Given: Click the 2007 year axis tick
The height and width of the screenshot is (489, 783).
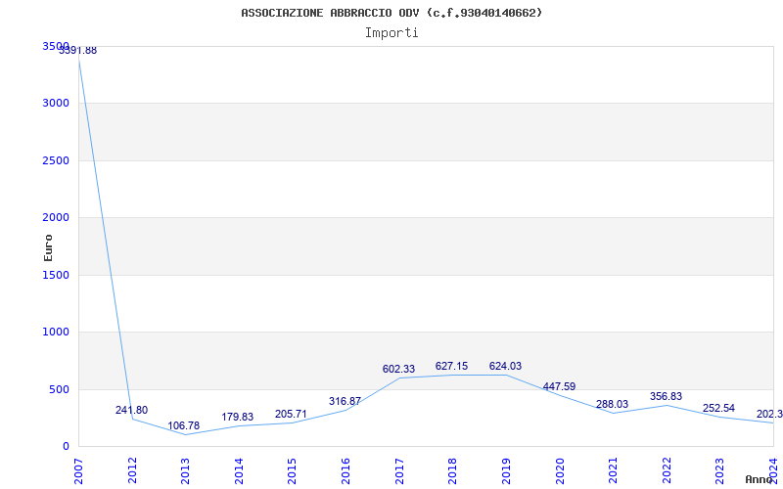Looking at the screenshot, I should [78, 471].
